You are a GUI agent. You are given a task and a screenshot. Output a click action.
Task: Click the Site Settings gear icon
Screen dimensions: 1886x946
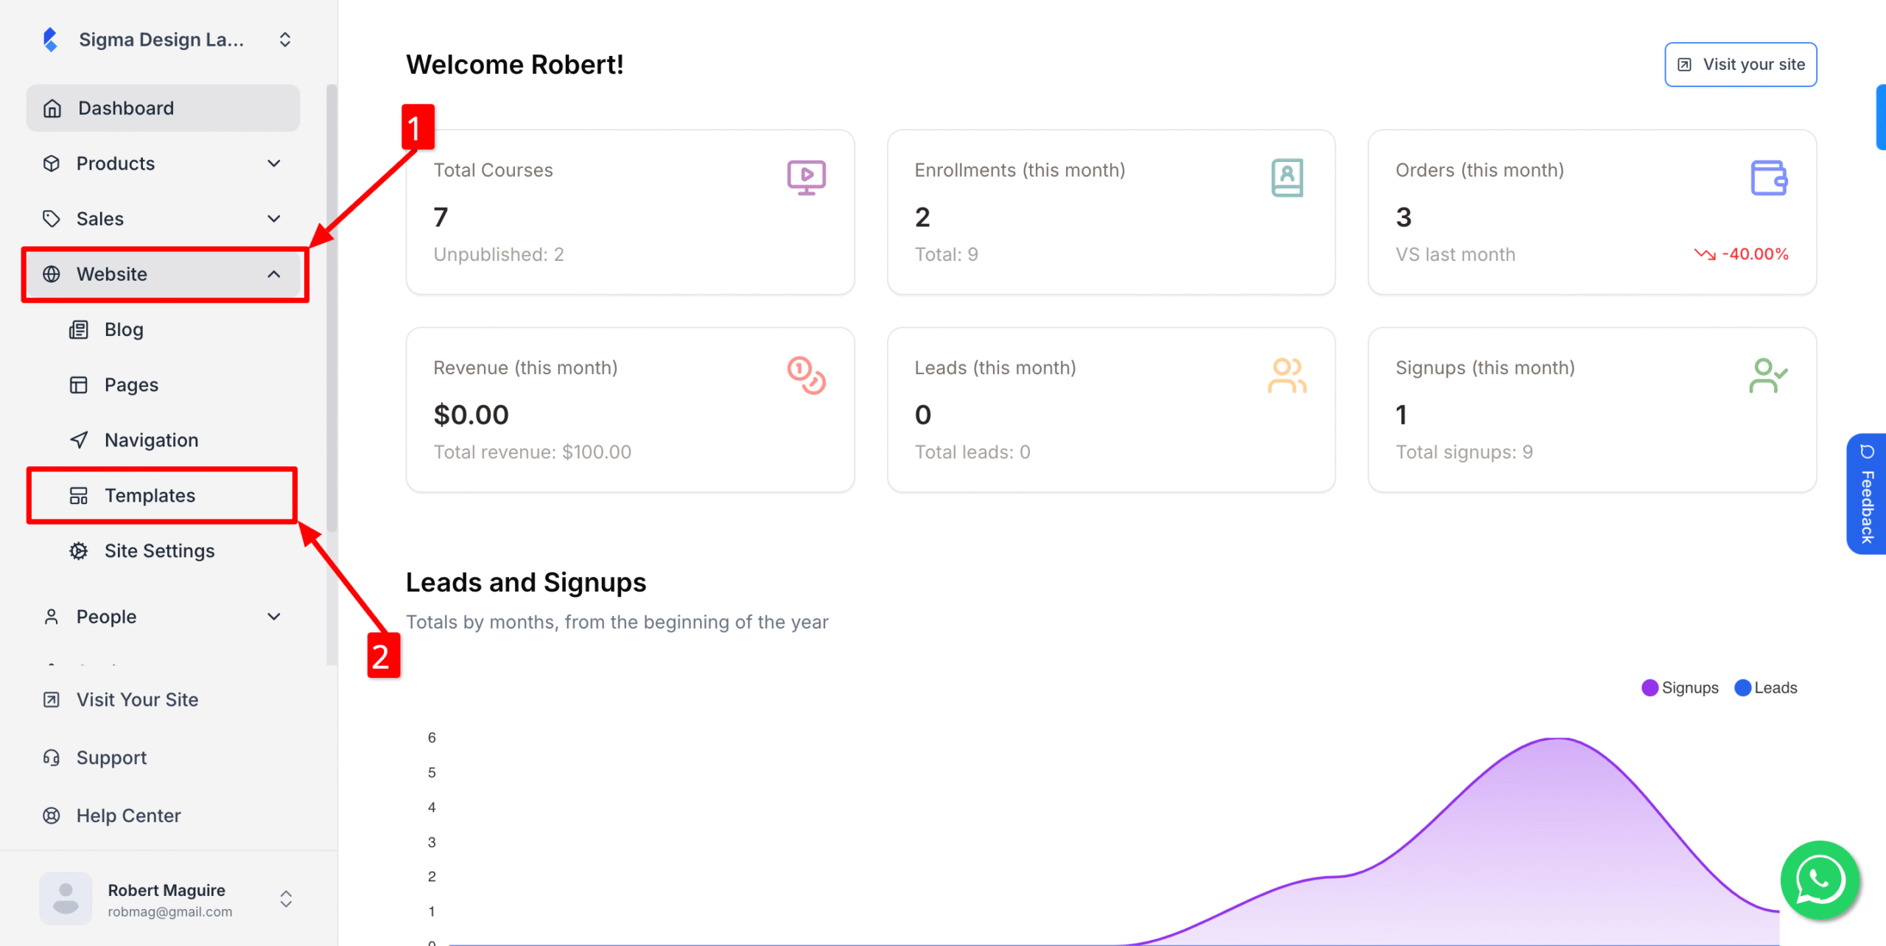coord(79,551)
